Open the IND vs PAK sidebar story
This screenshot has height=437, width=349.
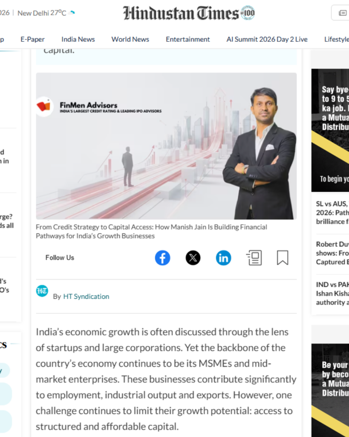332,293
